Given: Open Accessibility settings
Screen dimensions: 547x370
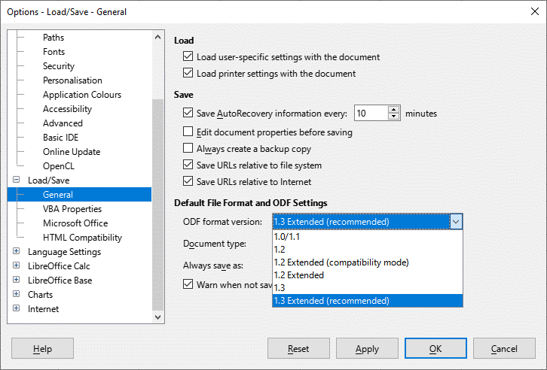Looking at the screenshot, I should (67, 108).
